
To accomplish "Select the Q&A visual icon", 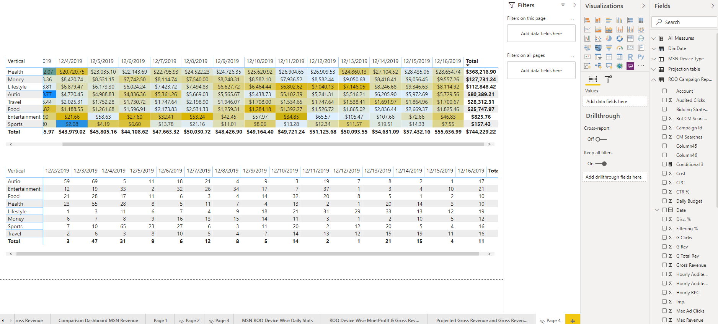I will (x=609, y=66).
